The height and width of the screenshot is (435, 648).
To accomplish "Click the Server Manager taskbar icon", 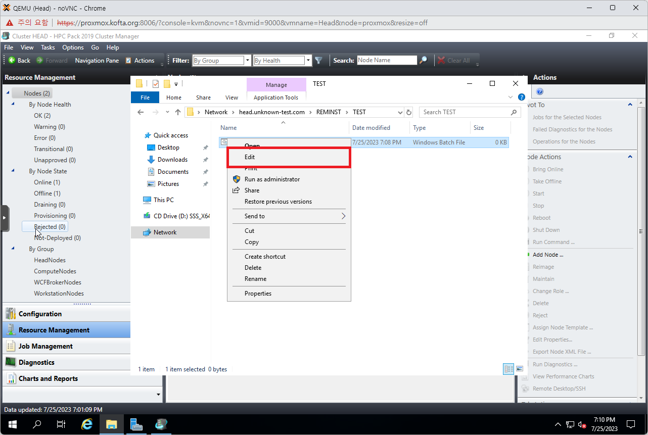I will 136,424.
